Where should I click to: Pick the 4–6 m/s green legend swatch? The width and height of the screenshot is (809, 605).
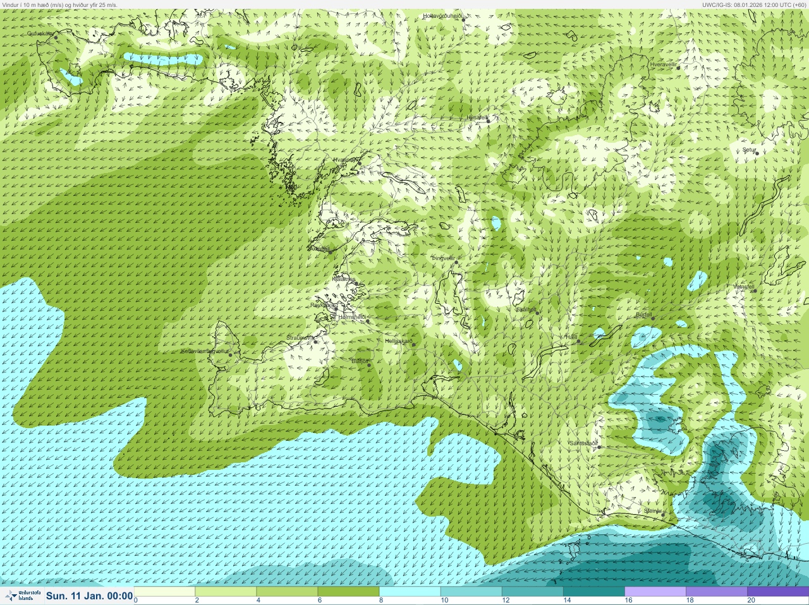tap(287, 592)
